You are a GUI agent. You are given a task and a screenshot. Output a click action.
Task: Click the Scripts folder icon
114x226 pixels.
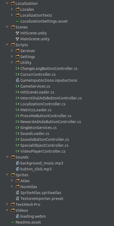[13, 45]
